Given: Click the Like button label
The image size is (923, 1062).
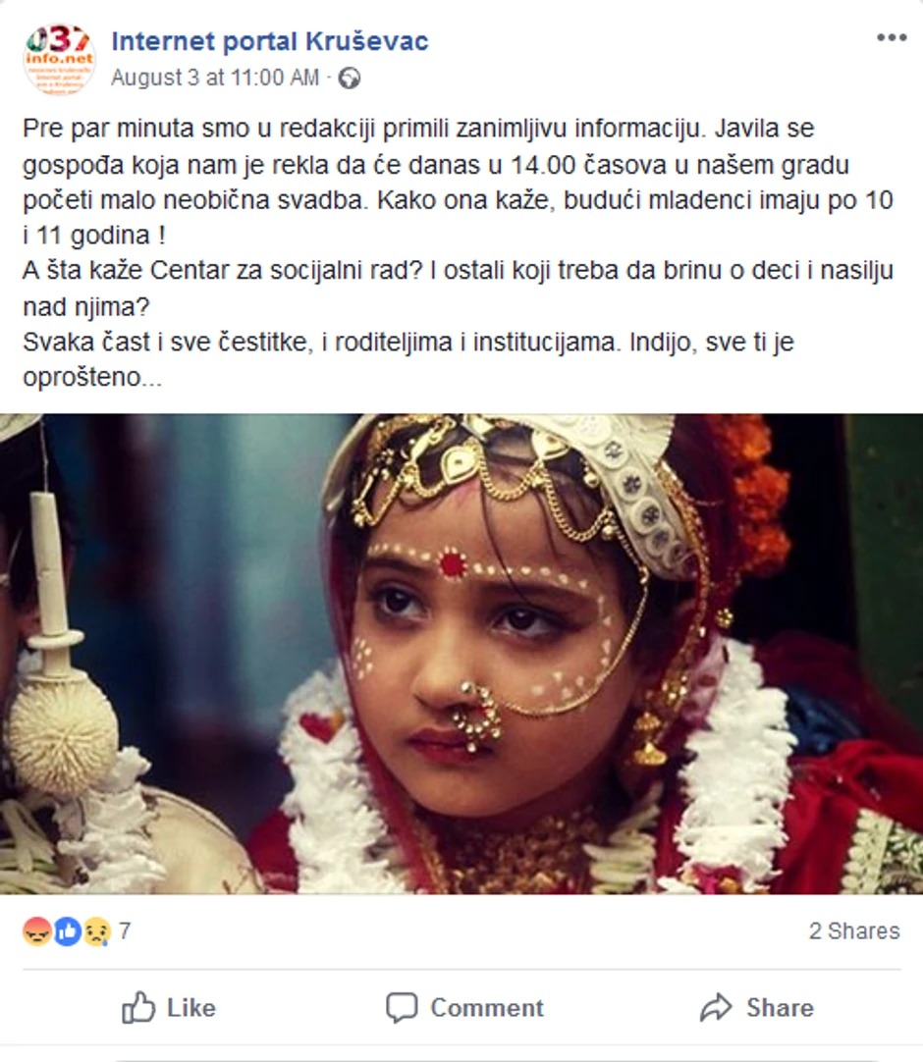Looking at the screenshot, I should point(190,1008).
